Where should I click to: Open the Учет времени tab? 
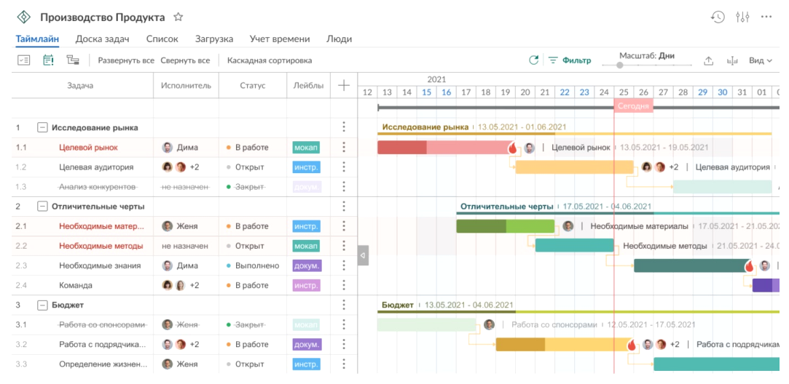(x=279, y=39)
